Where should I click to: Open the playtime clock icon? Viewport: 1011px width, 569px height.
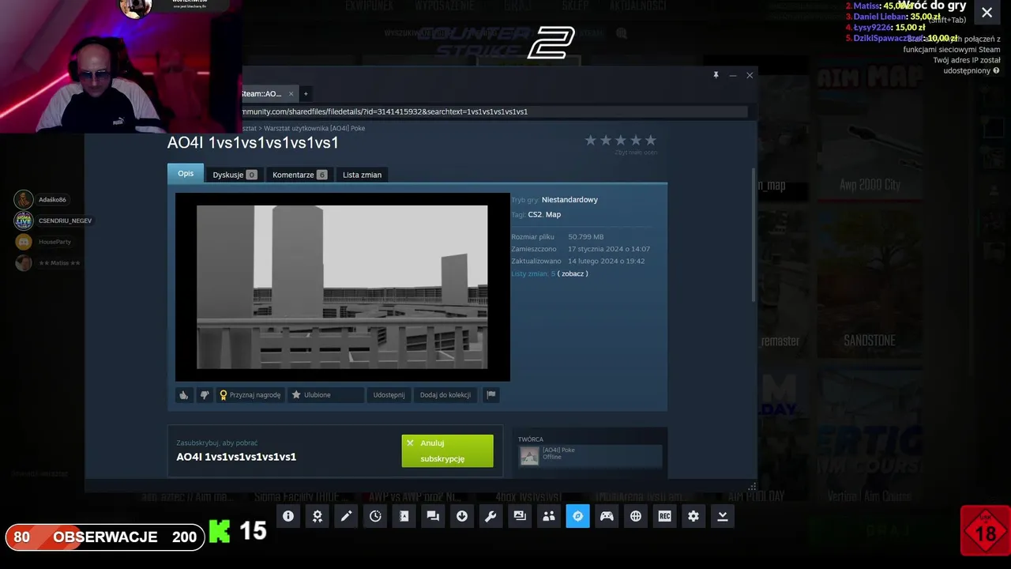(375, 516)
